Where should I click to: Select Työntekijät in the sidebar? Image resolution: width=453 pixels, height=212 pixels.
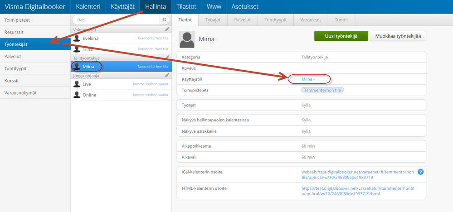pos(35,44)
